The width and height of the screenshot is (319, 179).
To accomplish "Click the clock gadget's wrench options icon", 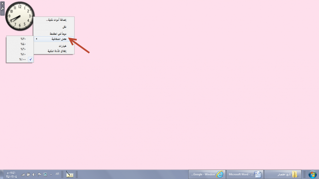I will click(3, 8).
